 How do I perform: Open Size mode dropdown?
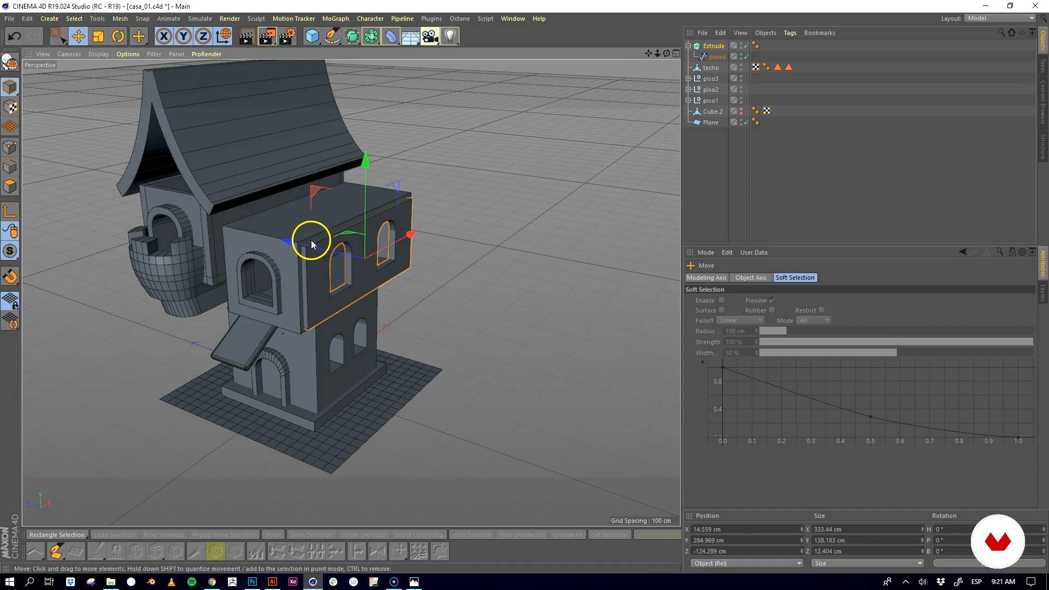[867, 563]
